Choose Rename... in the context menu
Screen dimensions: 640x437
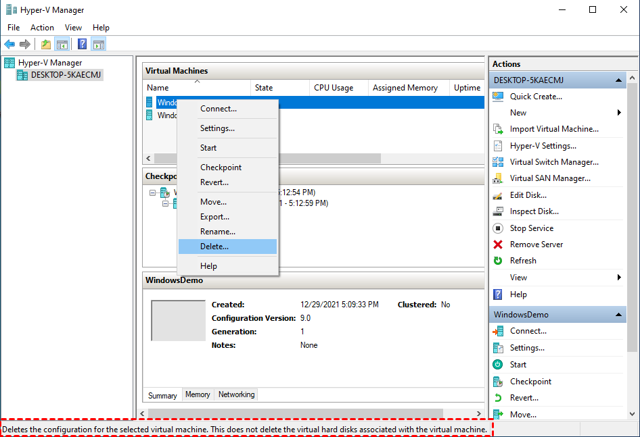[x=228, y=232]
